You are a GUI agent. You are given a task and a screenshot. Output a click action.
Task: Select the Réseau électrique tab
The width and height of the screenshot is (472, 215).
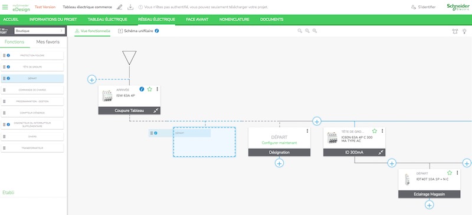(x=156, y=19)
